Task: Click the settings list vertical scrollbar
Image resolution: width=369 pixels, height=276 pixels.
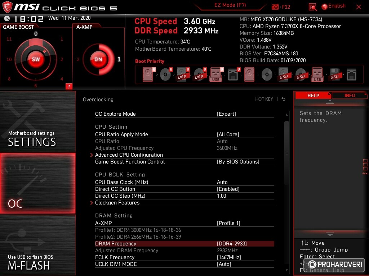Action: click(x=286, y=153)
